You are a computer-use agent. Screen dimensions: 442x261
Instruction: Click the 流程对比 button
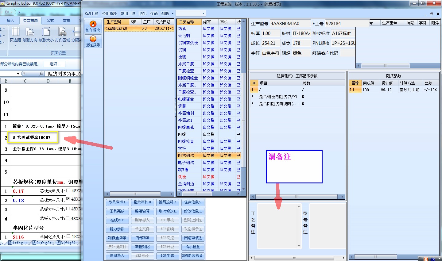point(142,247)
